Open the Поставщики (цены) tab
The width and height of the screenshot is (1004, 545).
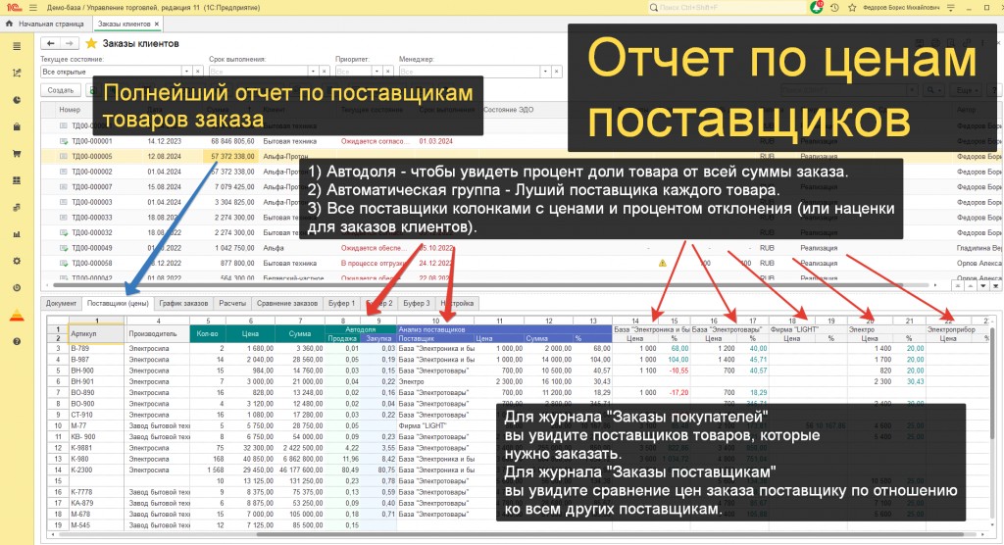(118, 304)
